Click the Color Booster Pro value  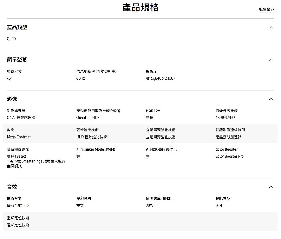pos(229,156)
